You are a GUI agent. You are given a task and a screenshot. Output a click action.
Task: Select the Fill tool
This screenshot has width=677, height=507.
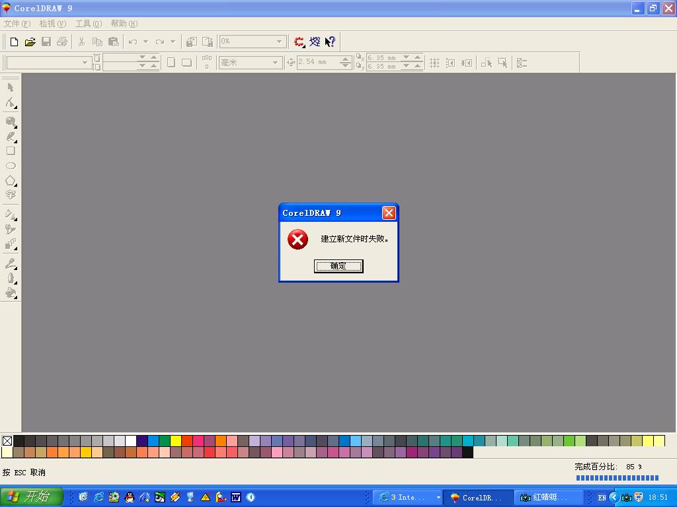click(11, 293)
